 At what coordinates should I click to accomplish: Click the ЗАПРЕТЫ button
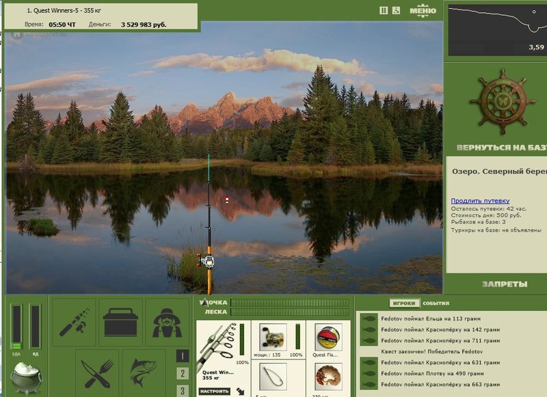505,284
